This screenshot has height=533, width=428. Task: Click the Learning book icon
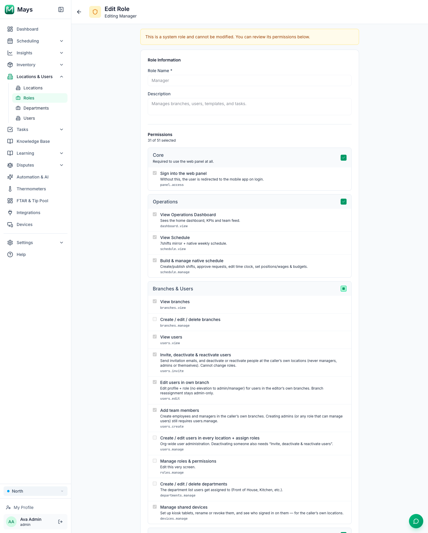[10, 153]
